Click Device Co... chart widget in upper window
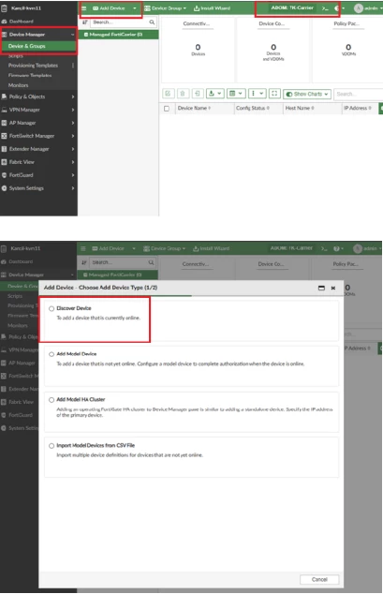This screenshot has height=594, width=383. [x=273, y=50]
